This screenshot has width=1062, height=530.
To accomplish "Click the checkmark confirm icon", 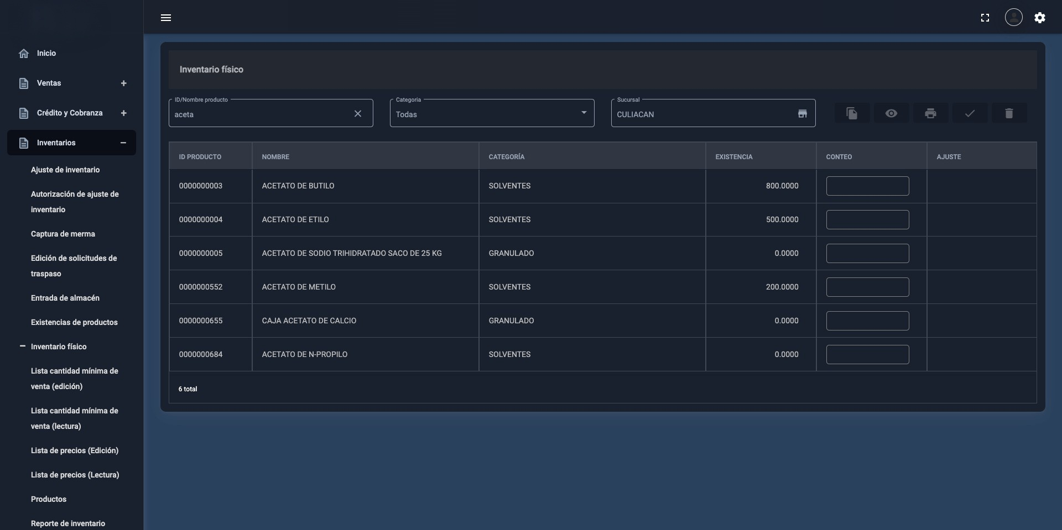I will click(970, 113).
